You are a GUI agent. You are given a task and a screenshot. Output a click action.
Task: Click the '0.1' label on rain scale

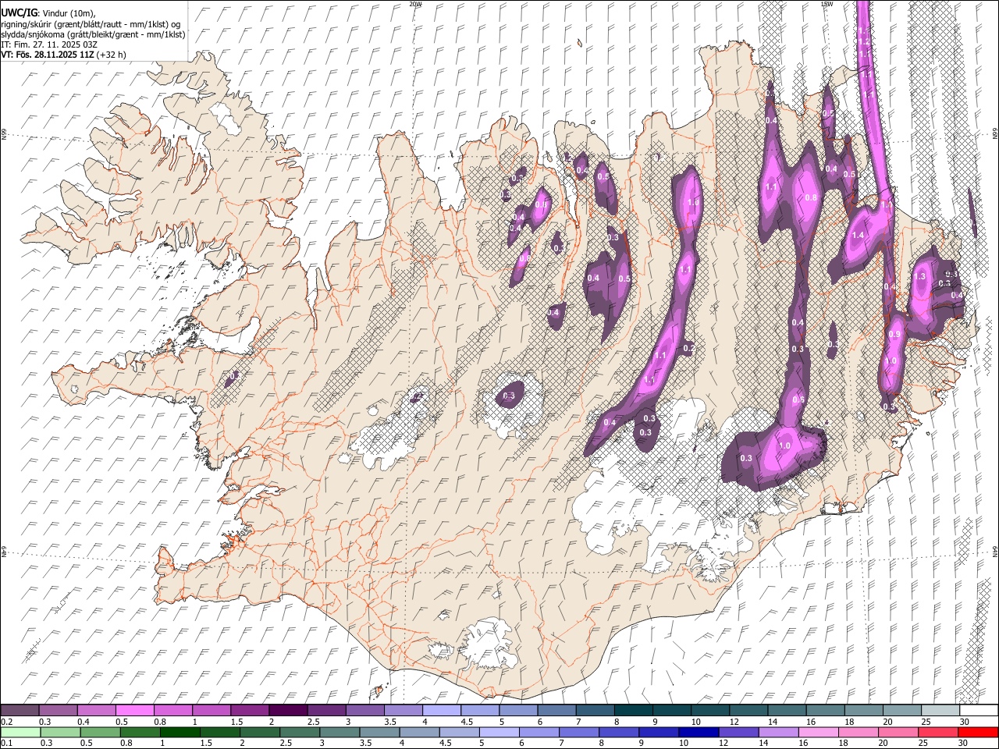[x=7, y=744]
